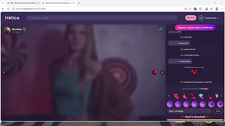This screenshot has width=225, height=126.
Task: Click the Goal is Reached! text
Action: pyautogui.click(x=195, y=117)
